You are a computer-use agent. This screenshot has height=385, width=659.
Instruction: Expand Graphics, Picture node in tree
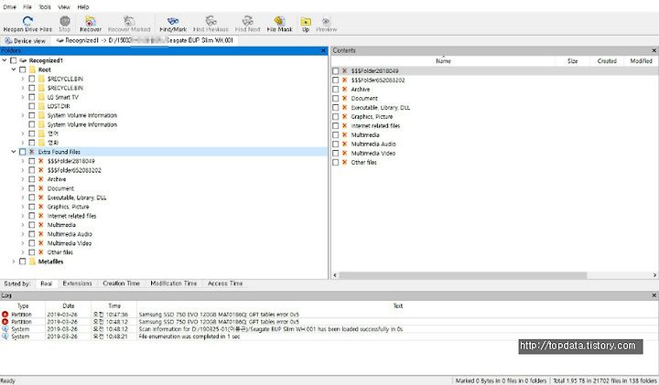click(23, 207)
